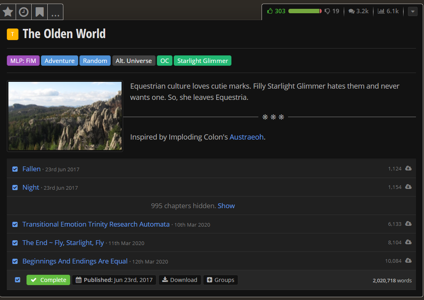The height and width of the screenshot is (300, 424).
Task: Download the Fallen chapter via cloud icon
Action: point(408,168)
